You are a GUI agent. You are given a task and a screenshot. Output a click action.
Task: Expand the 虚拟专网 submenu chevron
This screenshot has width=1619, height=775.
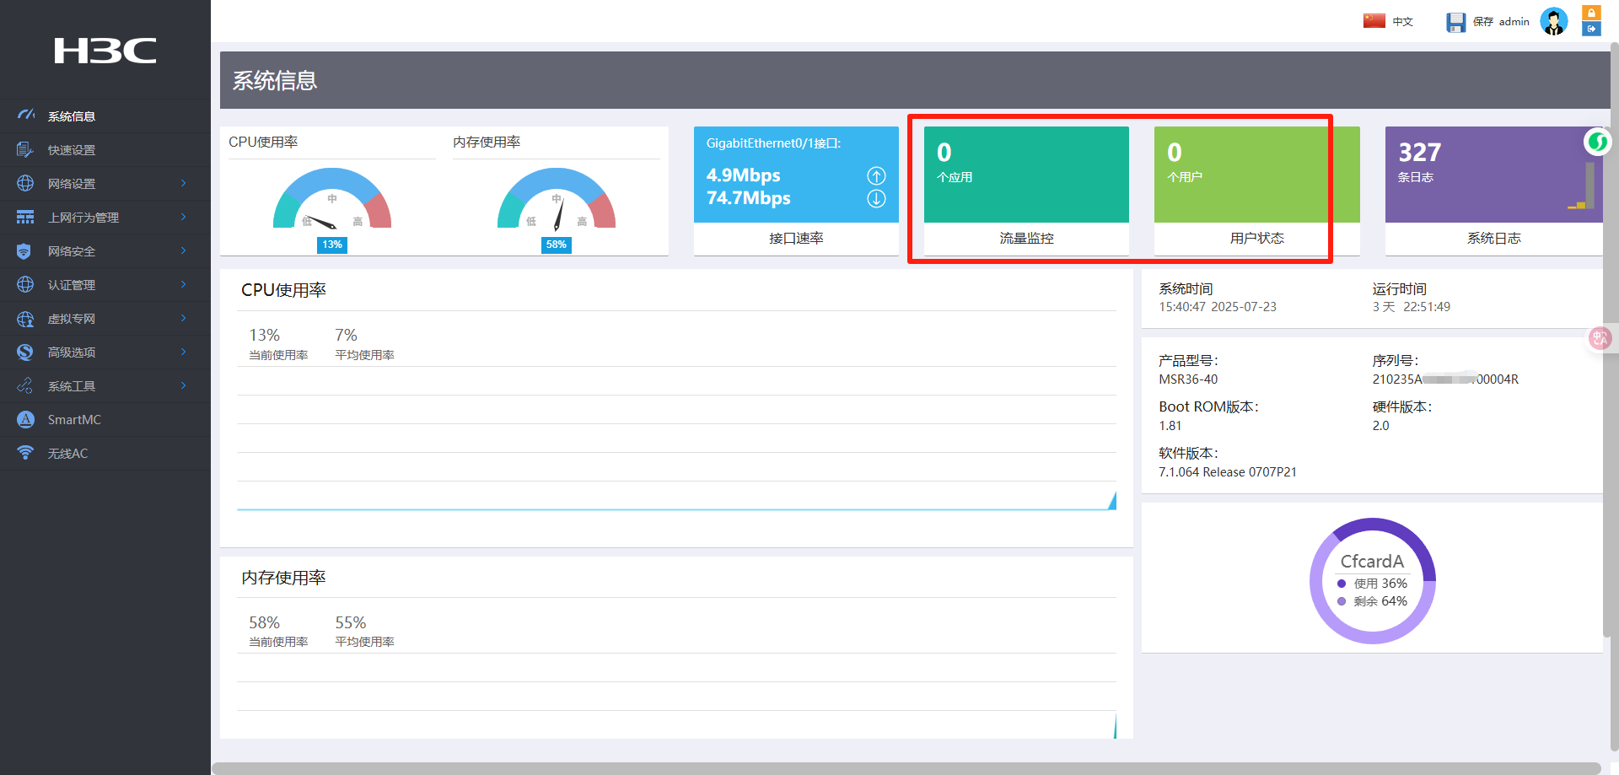[x=183, y=318]
